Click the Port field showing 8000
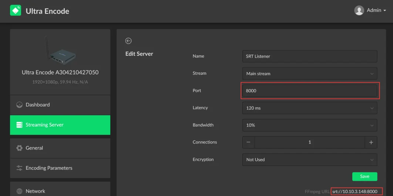 [x=310, y=91]
